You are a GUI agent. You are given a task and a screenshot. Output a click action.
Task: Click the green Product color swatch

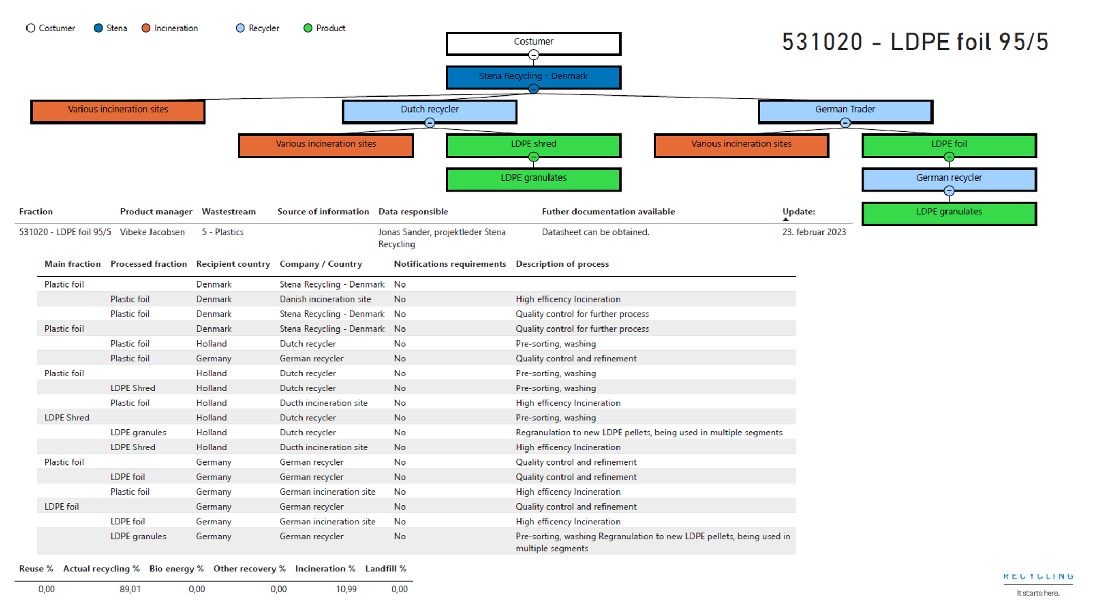coord(309,28)
